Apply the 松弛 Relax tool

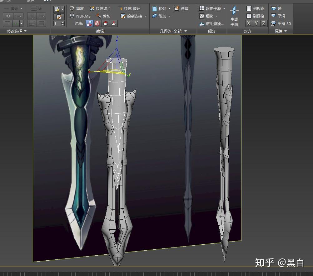tap(159, 8)
